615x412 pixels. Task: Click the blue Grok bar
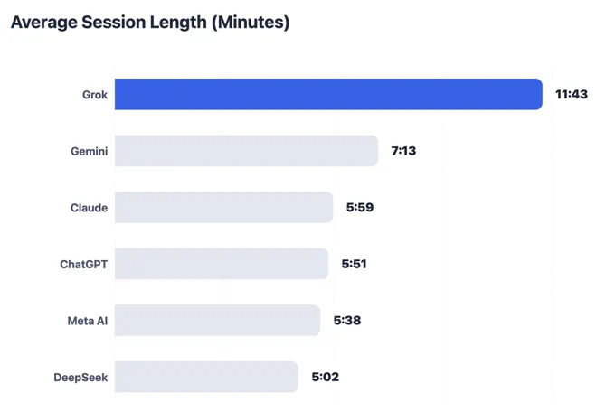328,94
